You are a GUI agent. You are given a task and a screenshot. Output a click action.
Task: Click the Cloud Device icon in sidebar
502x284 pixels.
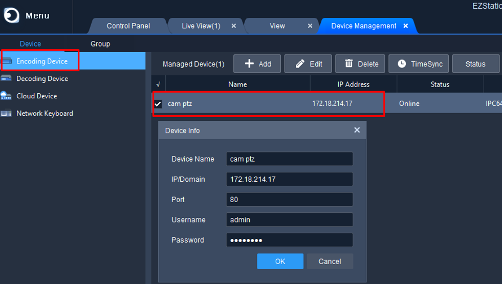pos(7,96)
